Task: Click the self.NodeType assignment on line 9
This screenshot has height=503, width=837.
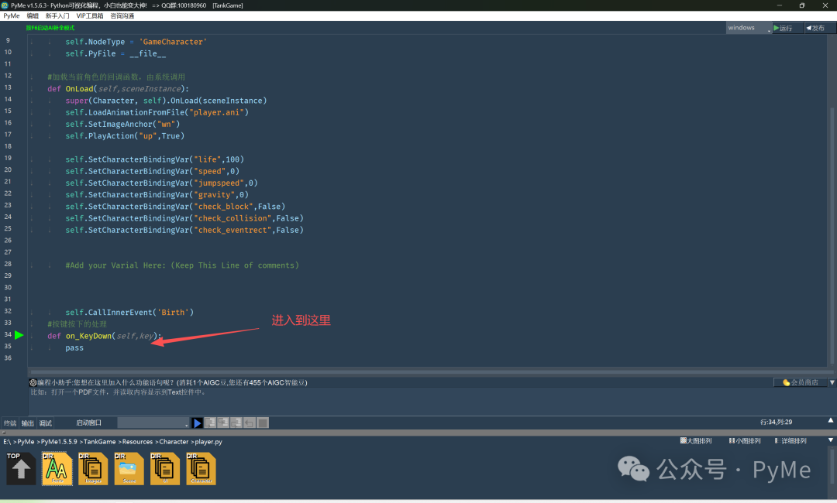Action: click(136, 42)
